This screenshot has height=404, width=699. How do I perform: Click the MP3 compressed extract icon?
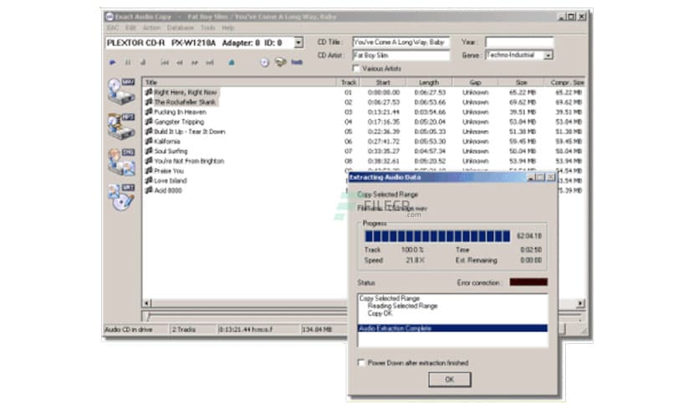pyautogui.click(x=121, y=126)
